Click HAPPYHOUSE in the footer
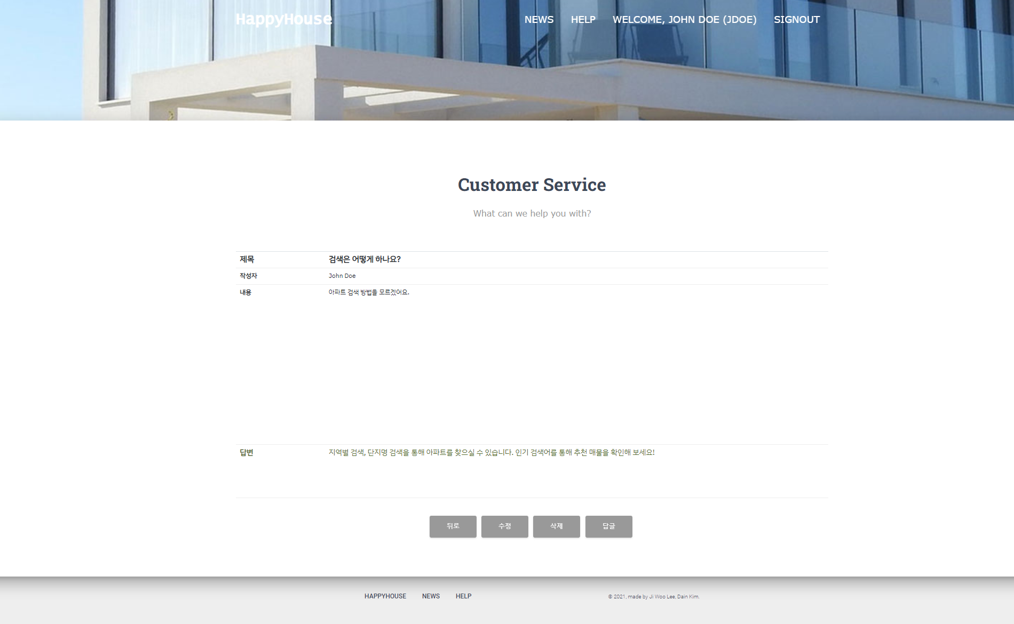Image resolution: width=1014 pixels, height=624 pixels. click(x=385, y=596)
